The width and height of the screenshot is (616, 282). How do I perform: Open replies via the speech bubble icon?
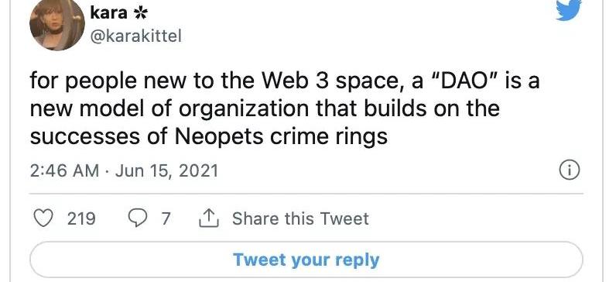(138, 218)
